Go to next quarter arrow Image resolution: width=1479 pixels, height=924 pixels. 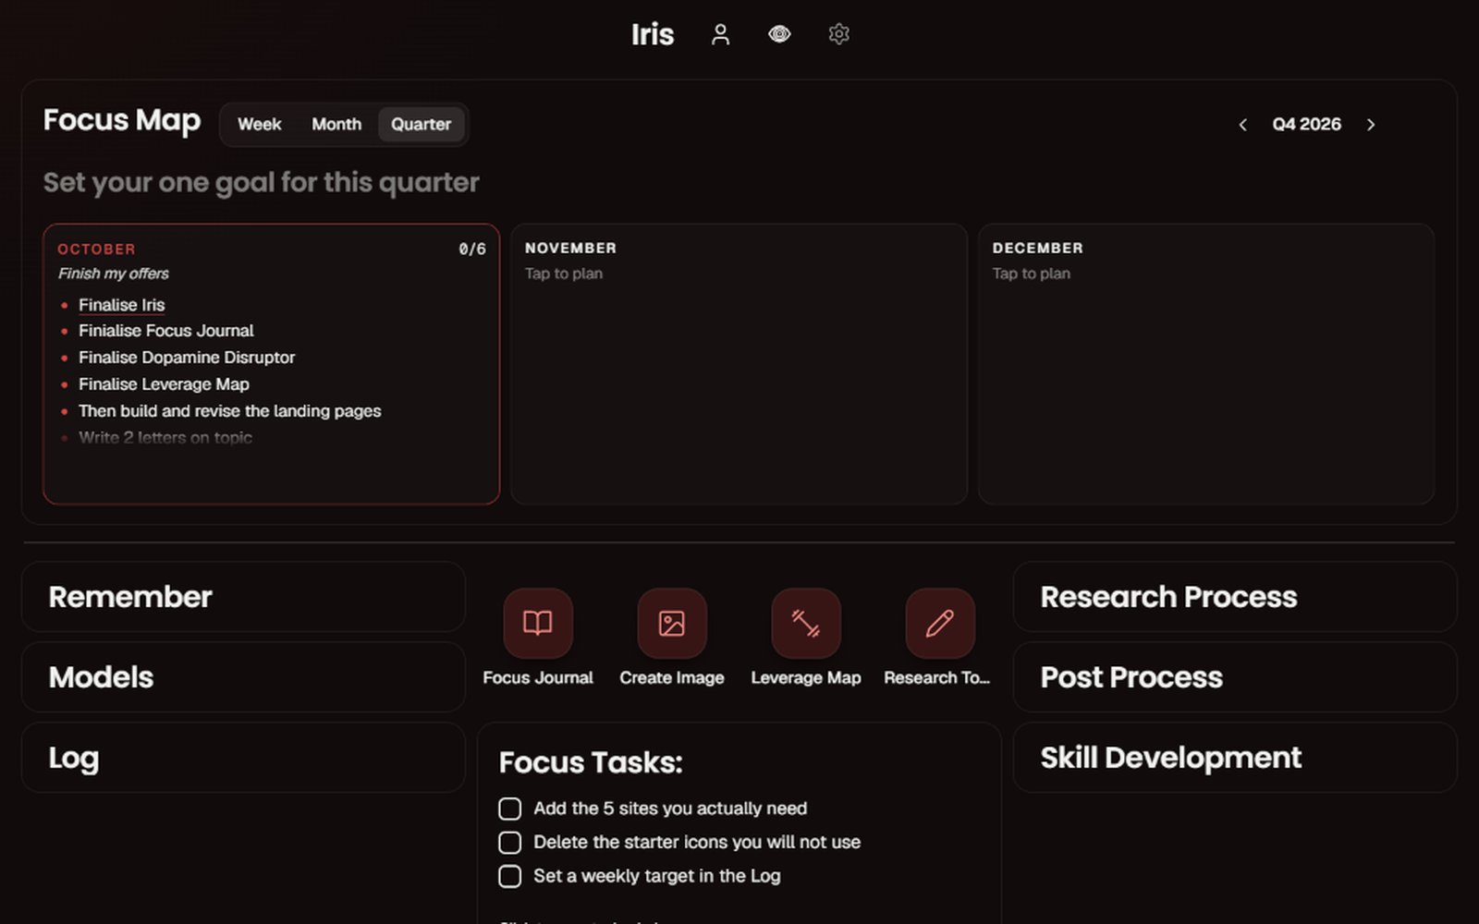[x=1371, y=125]
